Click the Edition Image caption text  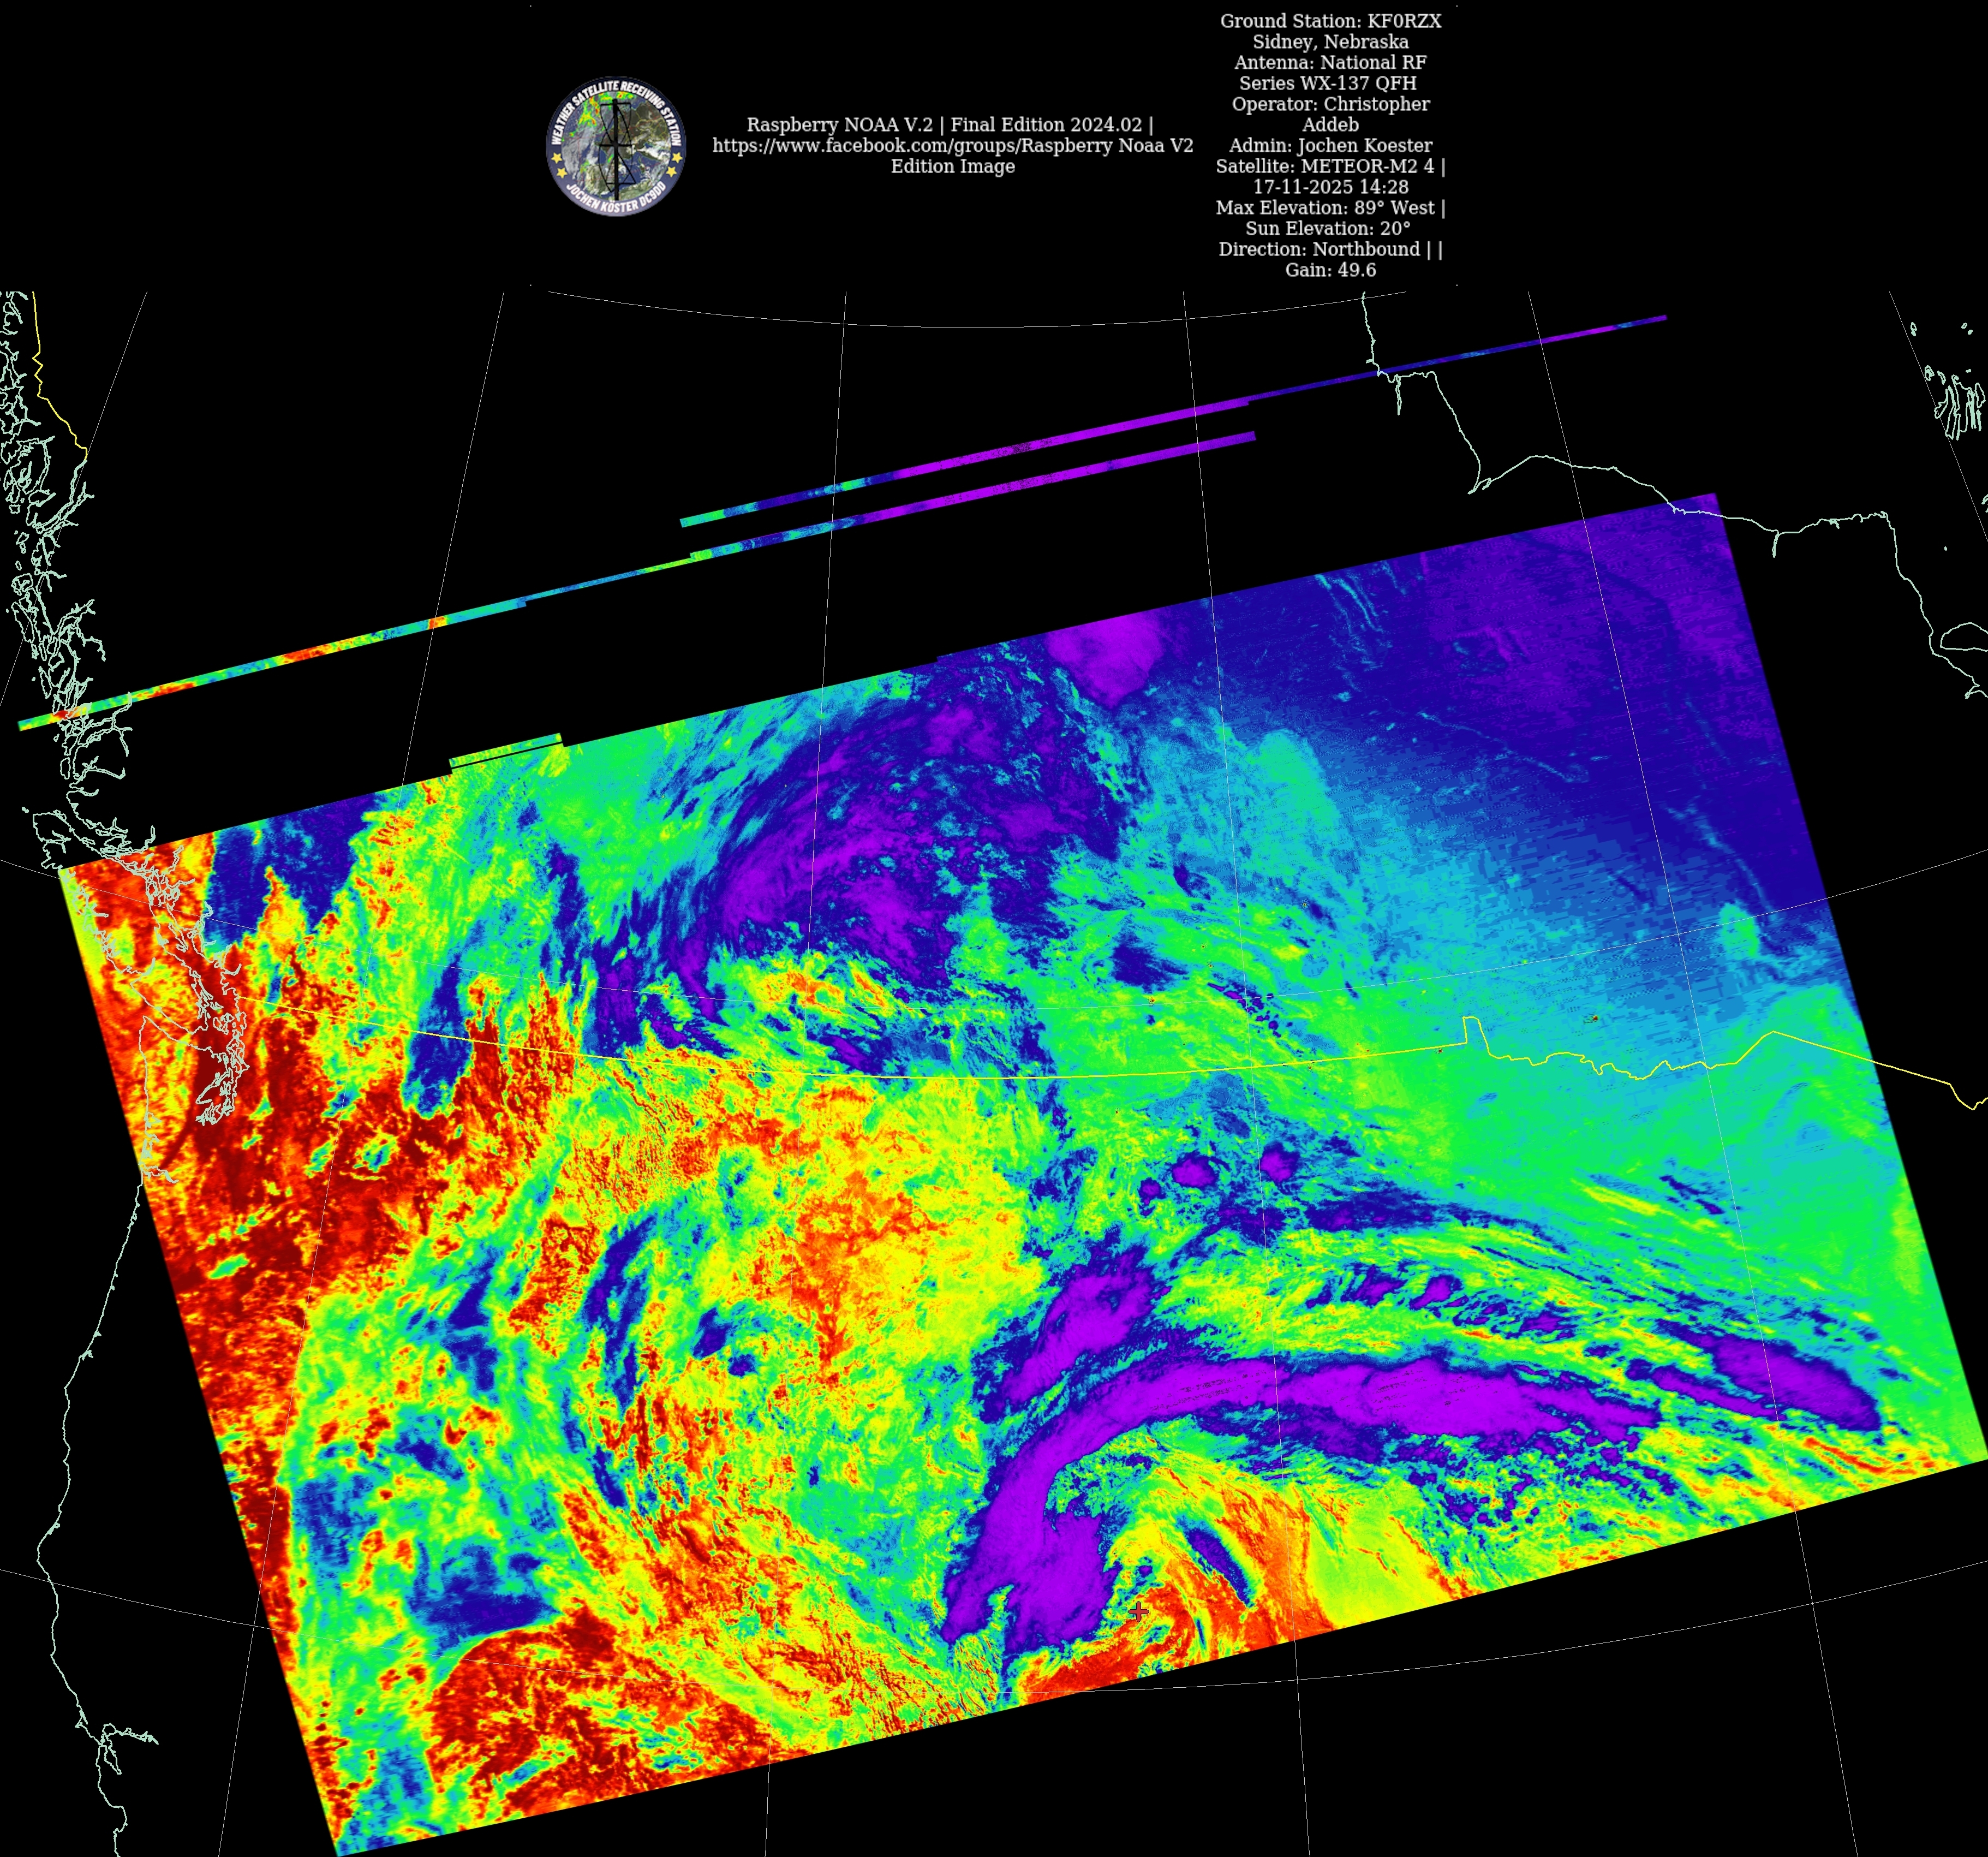[952, 166]
